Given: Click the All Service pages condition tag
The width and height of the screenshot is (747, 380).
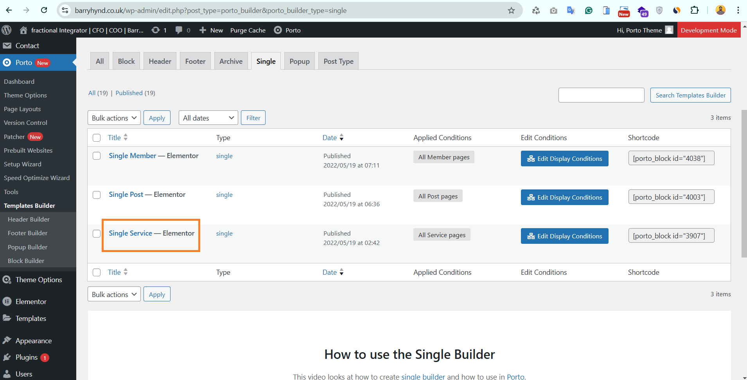Looking at the screenshot, I should pyautogui.click(x=442, y=235).
